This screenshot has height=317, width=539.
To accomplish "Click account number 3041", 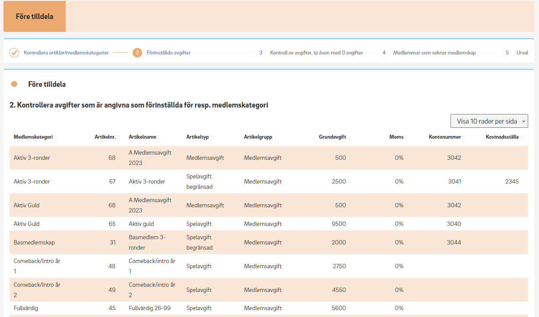I will click(454, 182).
